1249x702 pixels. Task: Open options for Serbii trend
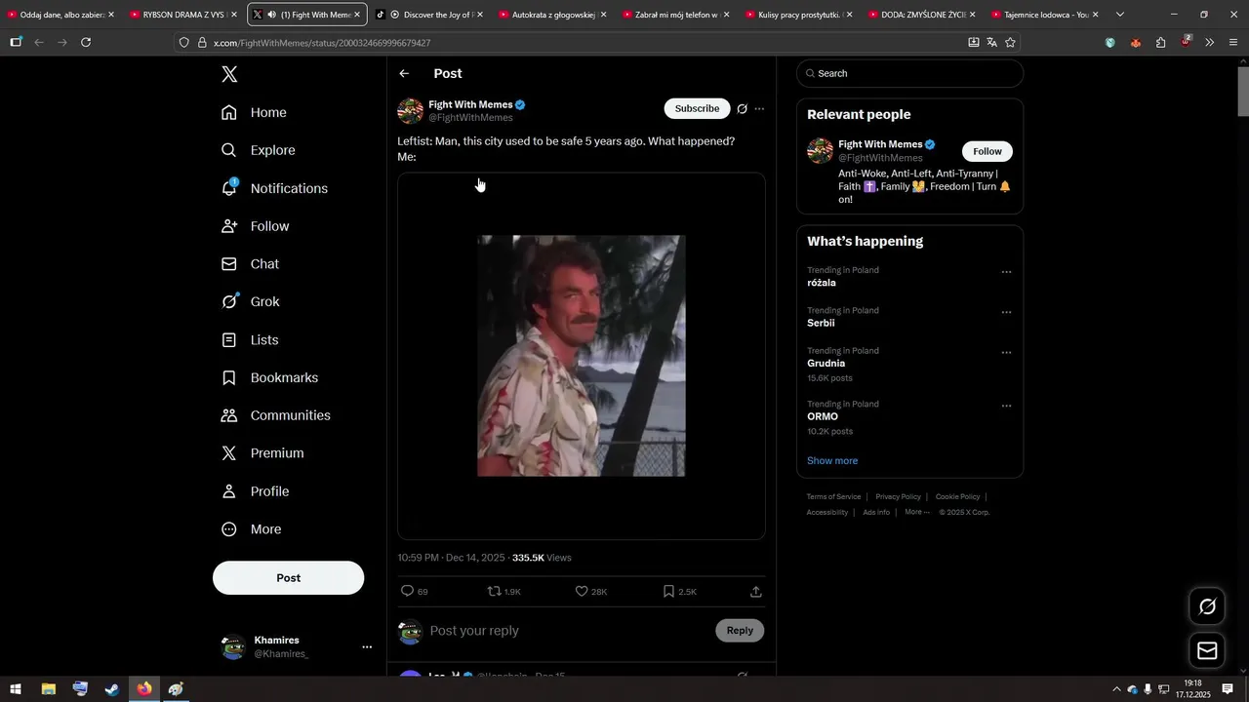tap(1006, 312)
